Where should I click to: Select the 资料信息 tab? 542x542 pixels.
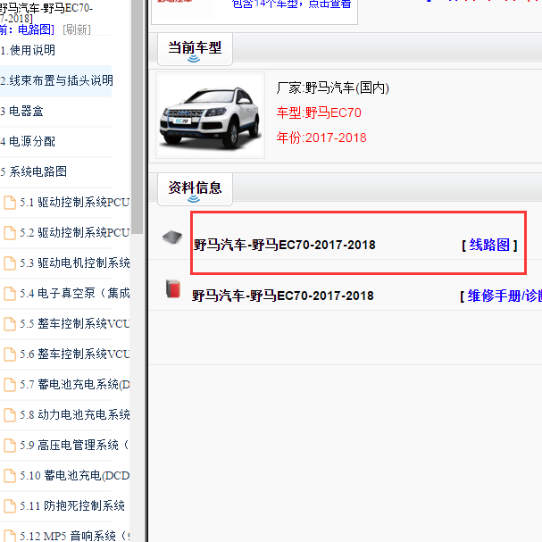pyautogui.click(x=195, y=188)
